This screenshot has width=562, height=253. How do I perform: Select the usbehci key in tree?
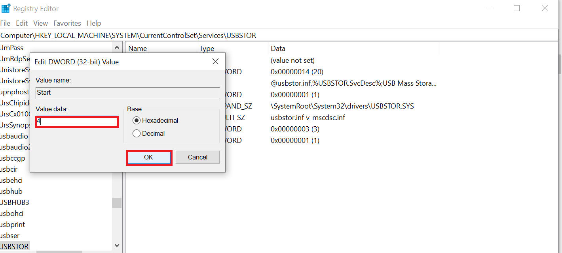[11, 180]
